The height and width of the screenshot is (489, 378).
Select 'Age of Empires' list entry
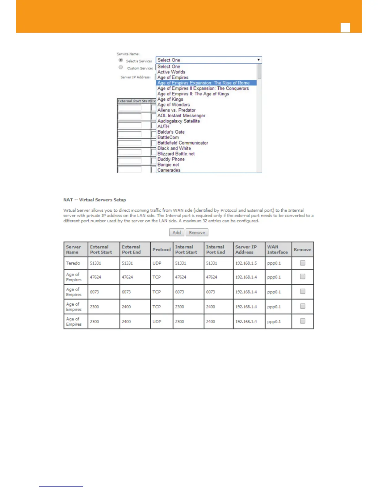[x=173, y=77]
